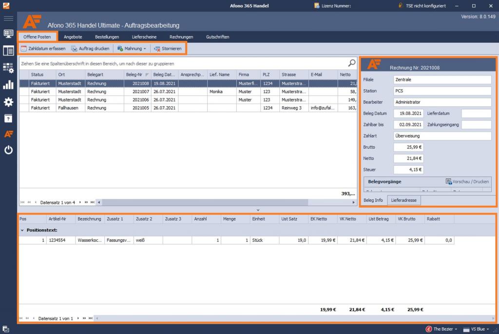Viewport: 499px width, 334px height.
Task: Switch to the Rechnungen tab
Action: (181, 37)
